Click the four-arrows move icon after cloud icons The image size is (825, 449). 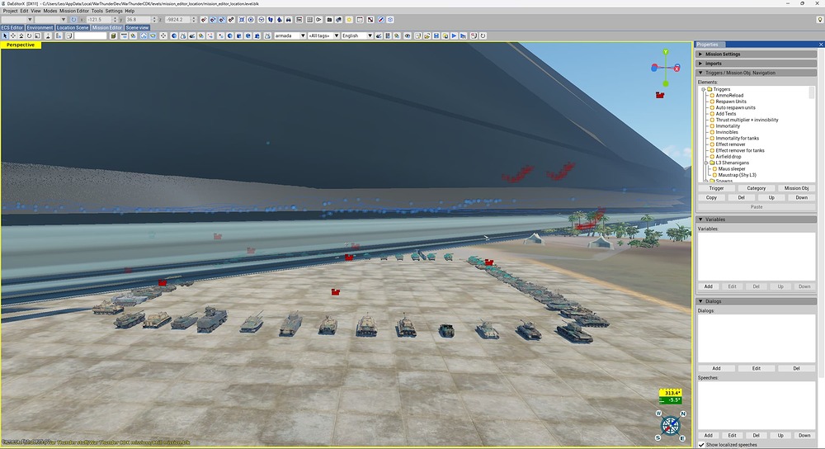(163, 35)
